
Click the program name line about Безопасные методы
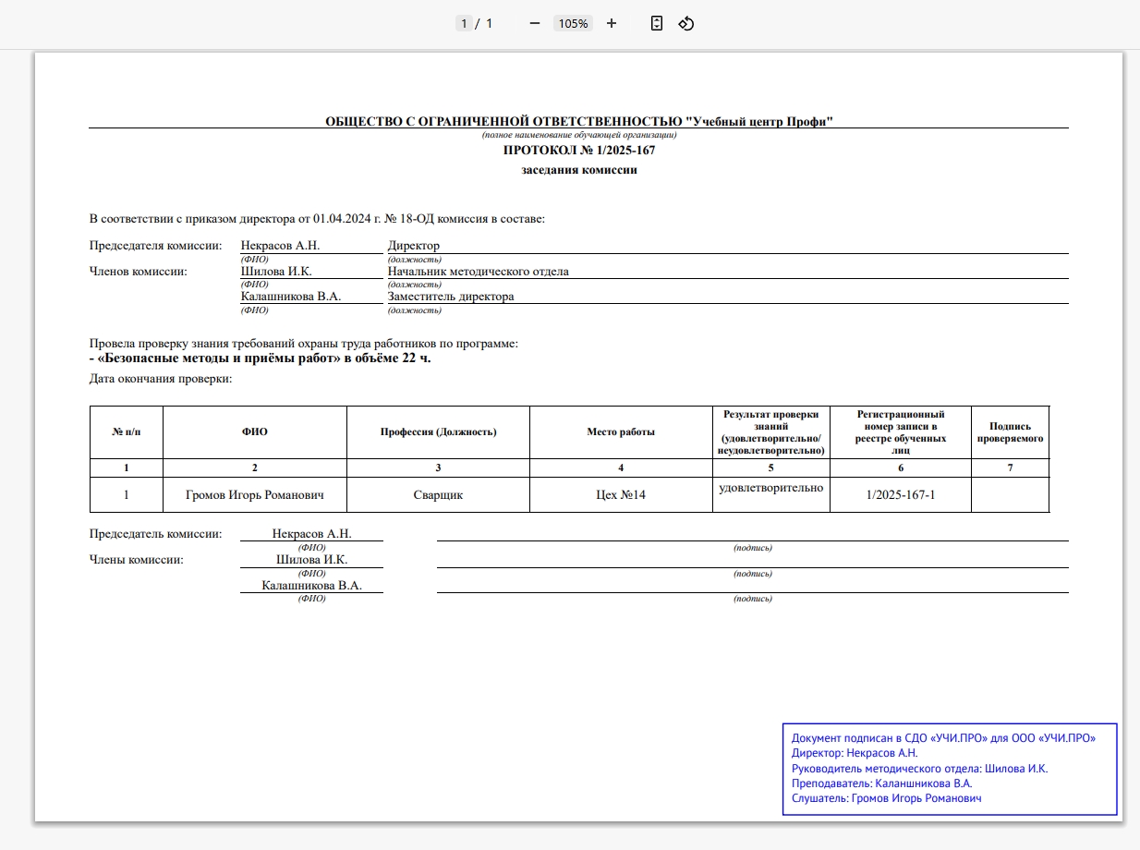tap(260, 358)
